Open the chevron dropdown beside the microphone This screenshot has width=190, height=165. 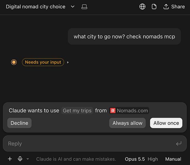click(x=28, y=159)
